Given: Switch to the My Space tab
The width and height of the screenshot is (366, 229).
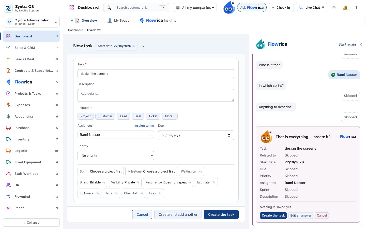Looking at the screenshot, I should click(x=118, y=20).
